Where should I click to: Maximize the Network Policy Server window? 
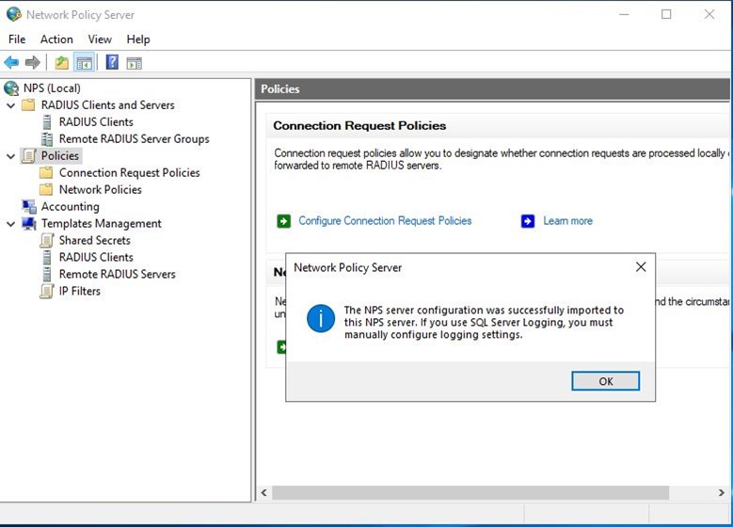click(x=666, y=14)
